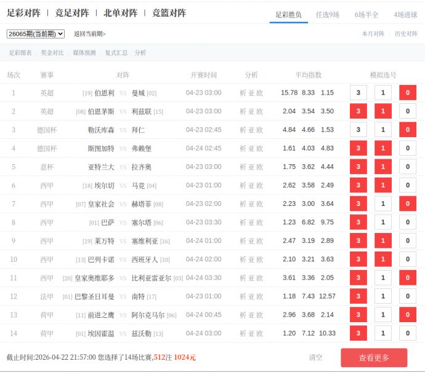This screenshot has width=425, height=372.
Task: Deselect pick 3 for match 8 巴萨
Action: coord(358,222)
